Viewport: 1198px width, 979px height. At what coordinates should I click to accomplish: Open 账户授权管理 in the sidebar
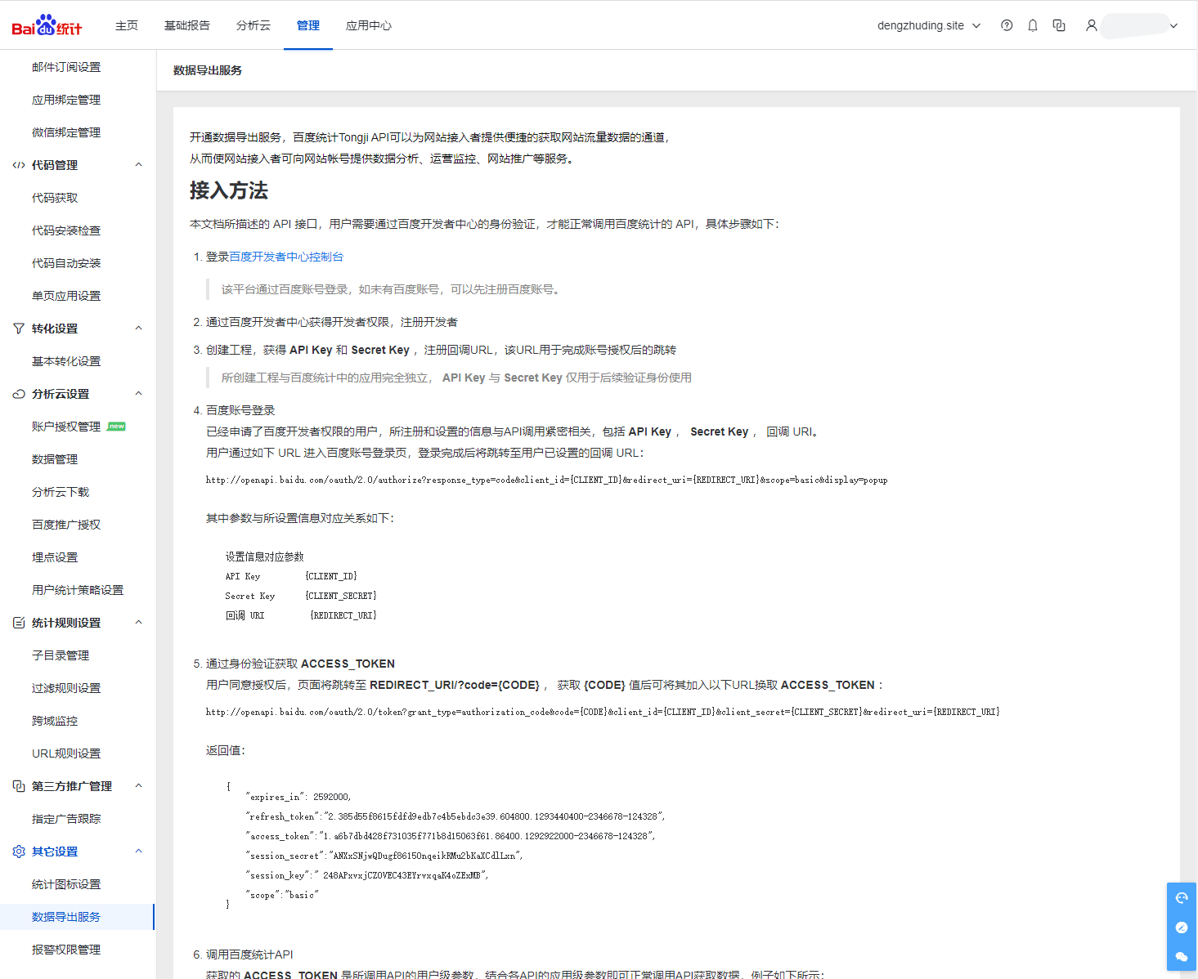pos(66,427)
